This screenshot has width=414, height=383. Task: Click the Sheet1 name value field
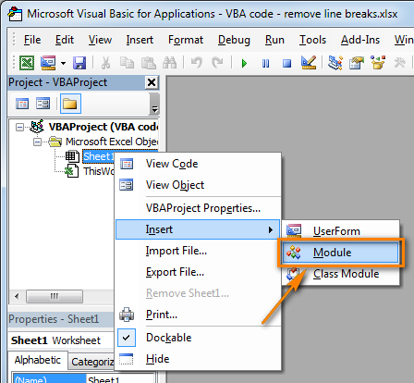point(120,379)
